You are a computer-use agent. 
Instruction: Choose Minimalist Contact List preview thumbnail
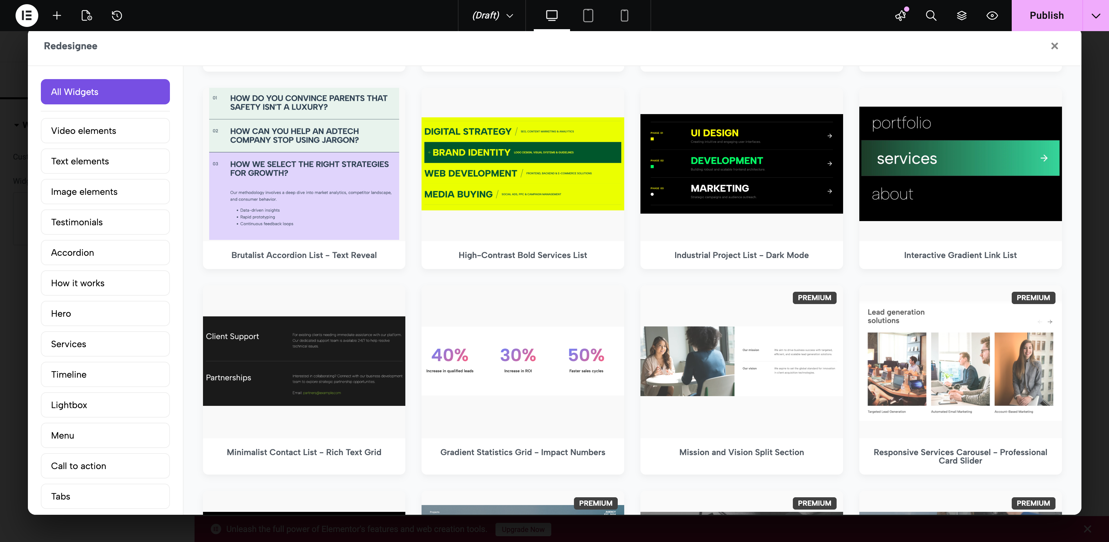point(304,361)
